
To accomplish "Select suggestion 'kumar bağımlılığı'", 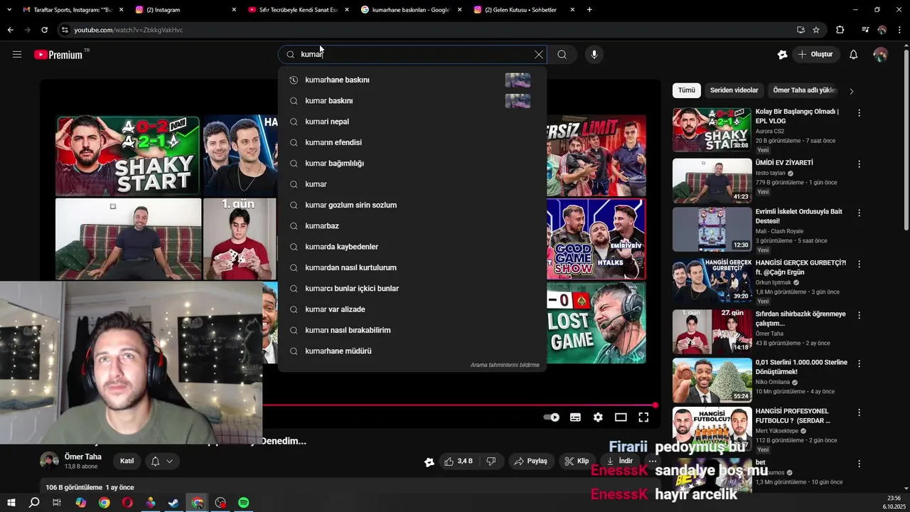I will pyautogui.click(x=412, y=164).
